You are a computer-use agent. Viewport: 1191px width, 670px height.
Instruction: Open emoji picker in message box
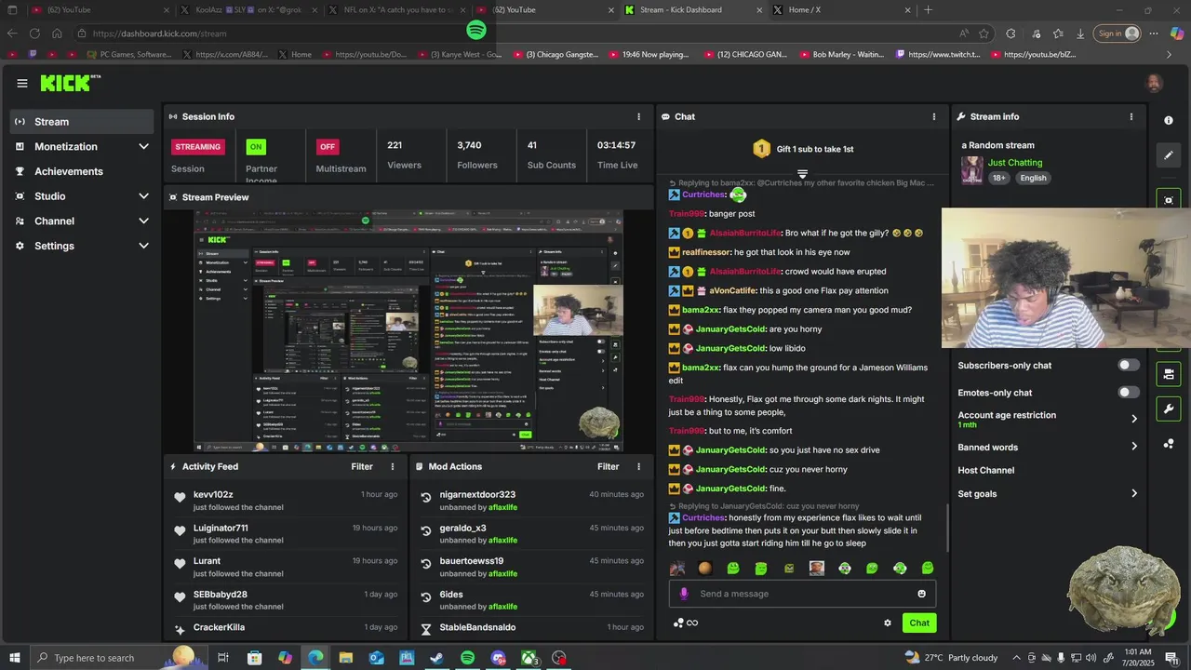point(921,594)
